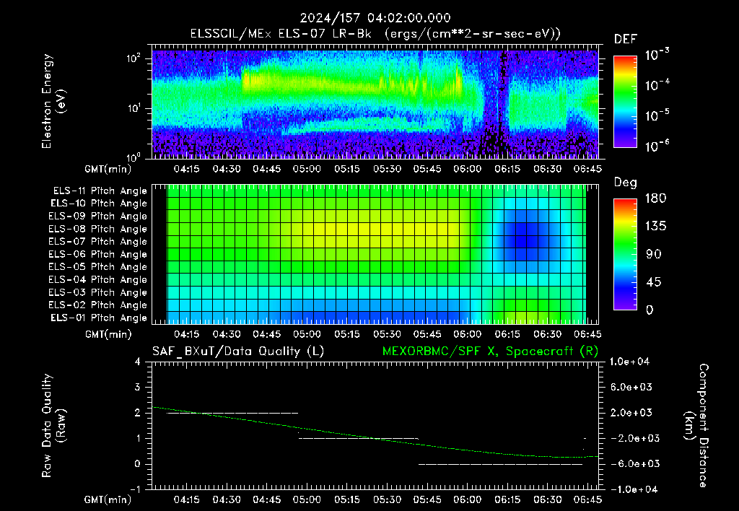Select the ELS-01 Pitch Angle row label
Viewport: 739px width, 511px height.
[x=99, y=318]
